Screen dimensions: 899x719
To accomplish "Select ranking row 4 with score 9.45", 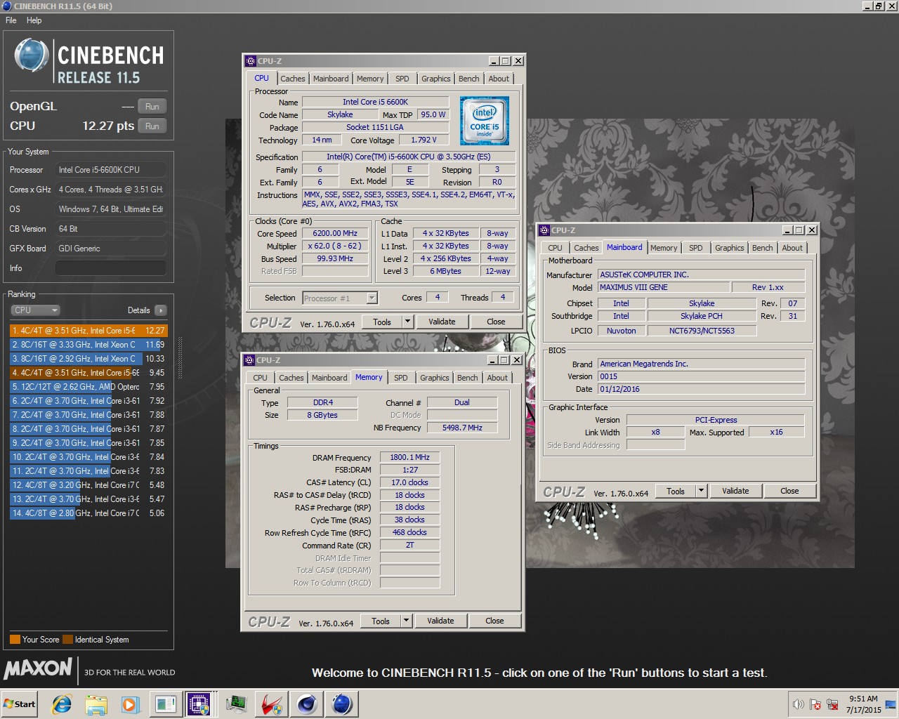I will tap(88, 373).
